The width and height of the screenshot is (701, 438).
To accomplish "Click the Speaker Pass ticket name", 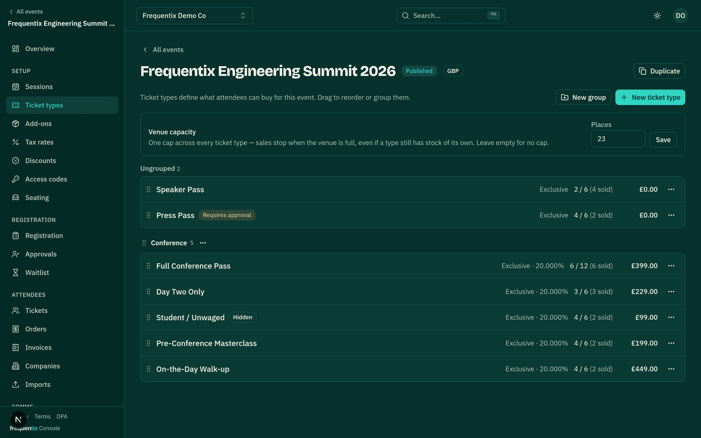I will coord(180,189).
